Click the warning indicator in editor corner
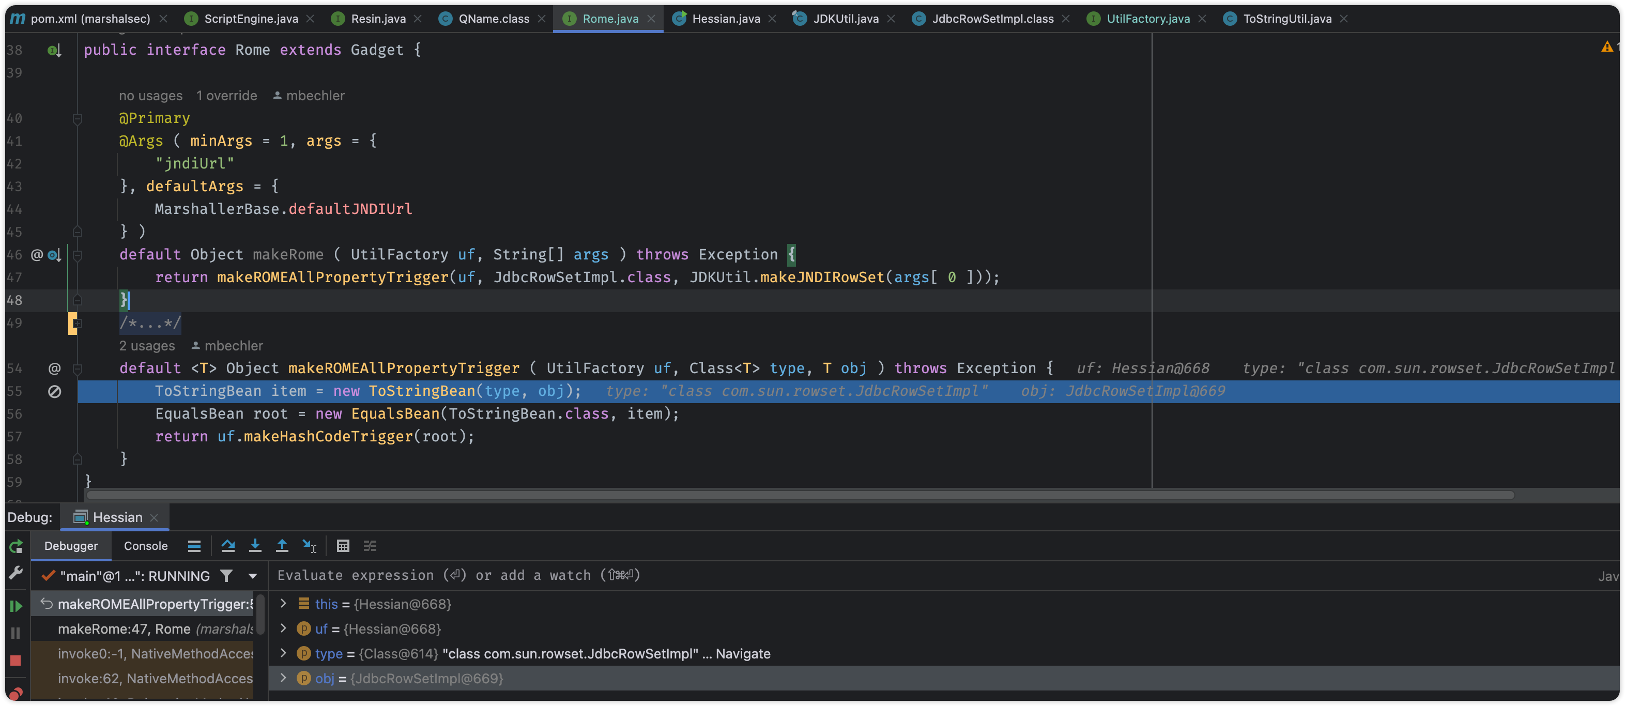The height and width of the screenshot is (706, 1625). [x=1607, y=47]
